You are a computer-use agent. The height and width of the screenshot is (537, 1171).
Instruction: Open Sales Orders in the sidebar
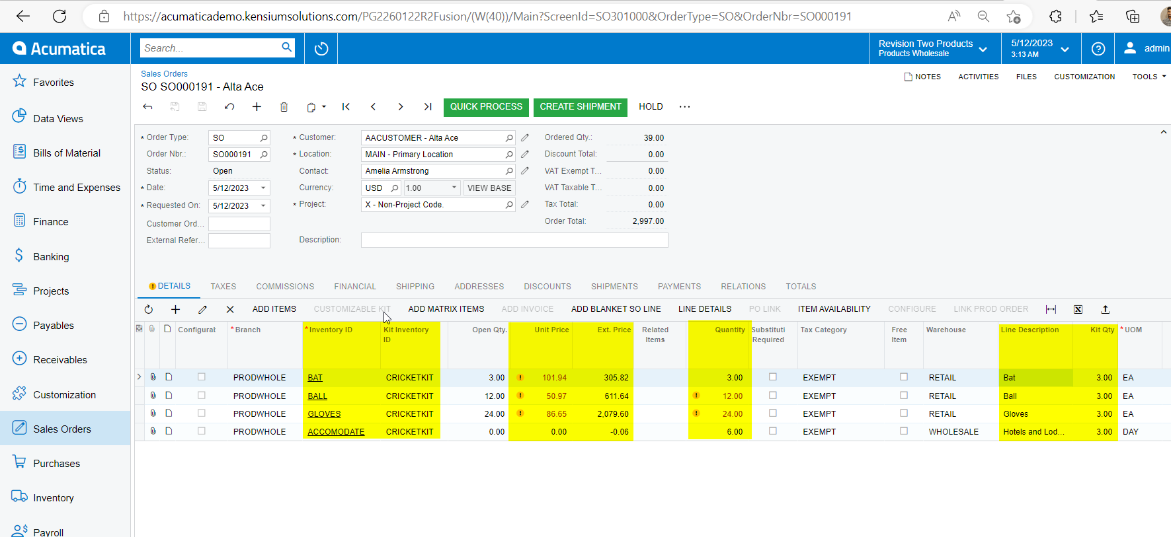click(65, 429)
